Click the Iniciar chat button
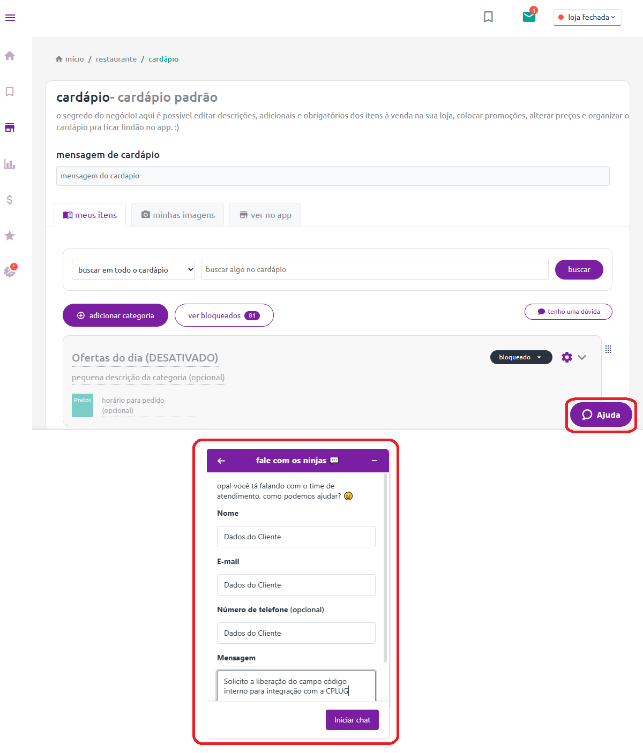643x753 pixels. click(x=352, y=720)
